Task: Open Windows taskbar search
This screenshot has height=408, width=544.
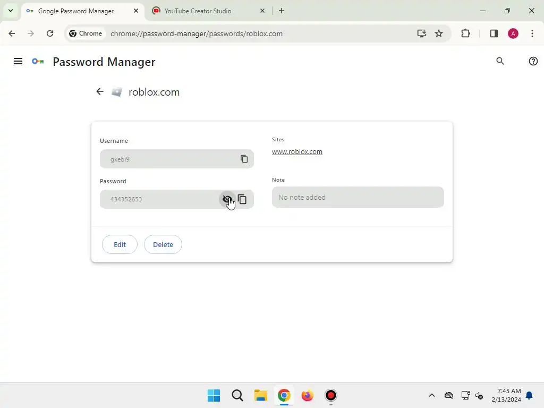Action: (x=237, y=395)
